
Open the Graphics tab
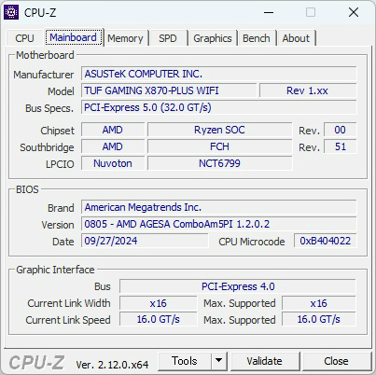213,38
